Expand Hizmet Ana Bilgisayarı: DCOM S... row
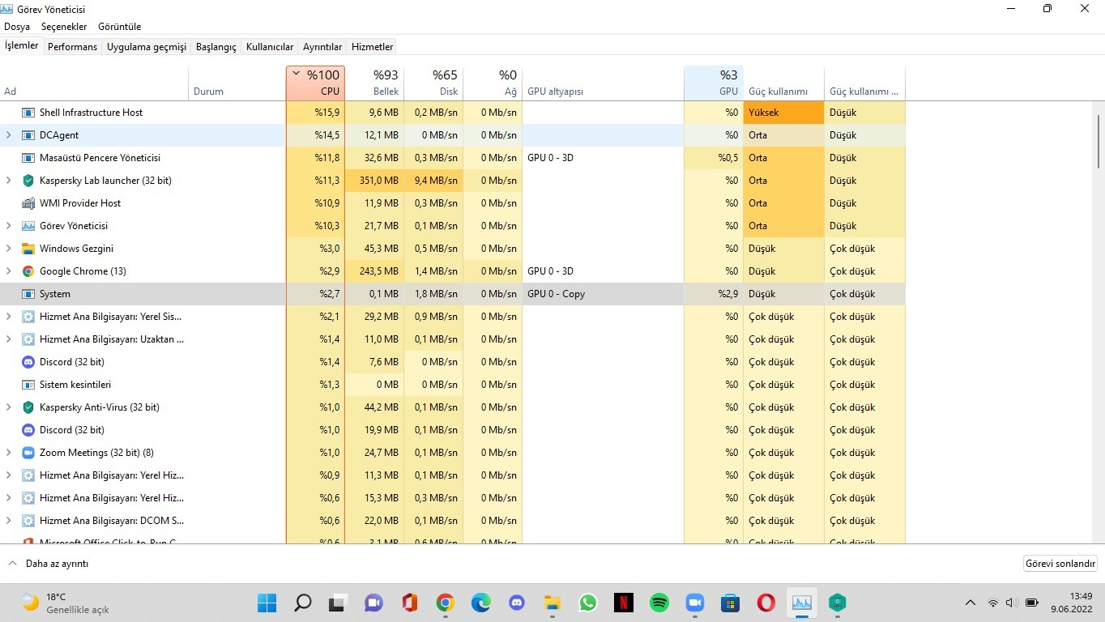This screenshot has height=622, width=1105. [x=9, y=521]
